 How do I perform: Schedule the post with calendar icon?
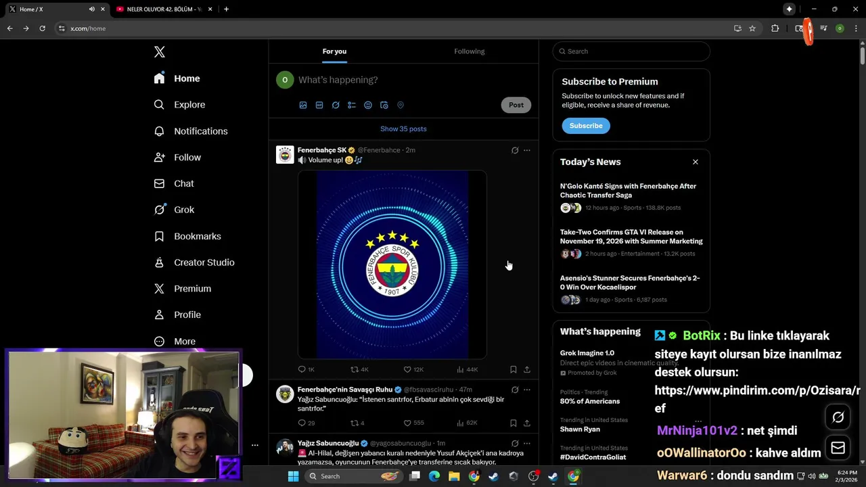(384, 105)
